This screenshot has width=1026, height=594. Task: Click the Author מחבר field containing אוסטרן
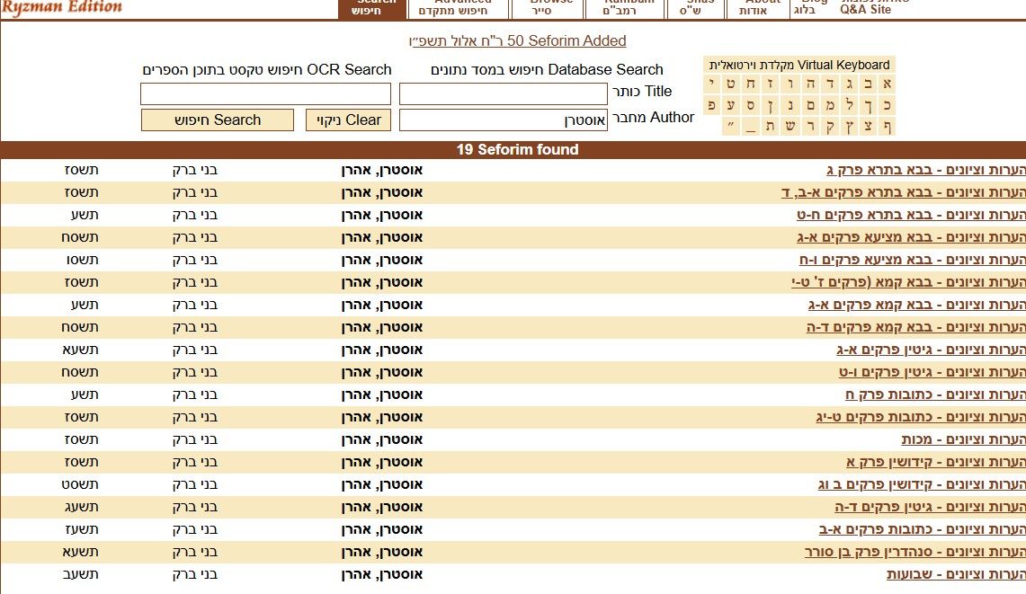tap(504, 120)
